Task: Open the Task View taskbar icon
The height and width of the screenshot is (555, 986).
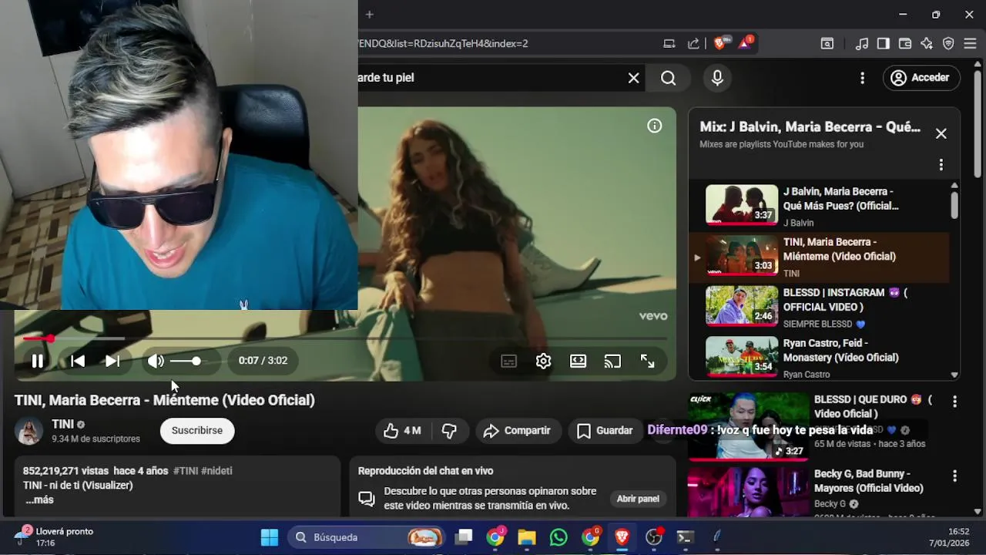Action: pos(463,537)
